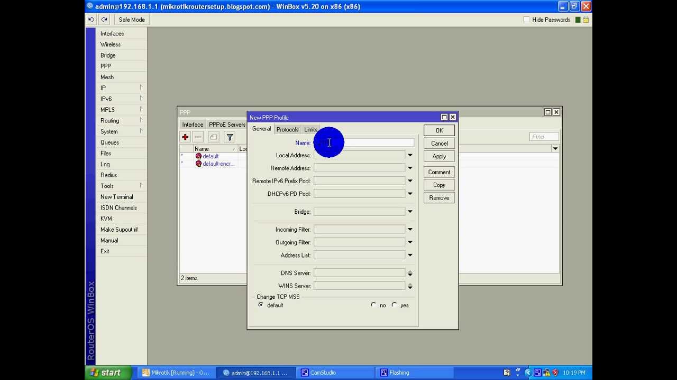This screenshot has width=677, height=380.
Task: Switch to the Protocols tab
Action: [x=287, y=129]
